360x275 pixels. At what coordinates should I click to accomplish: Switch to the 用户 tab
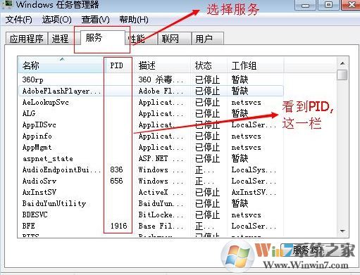208,39
